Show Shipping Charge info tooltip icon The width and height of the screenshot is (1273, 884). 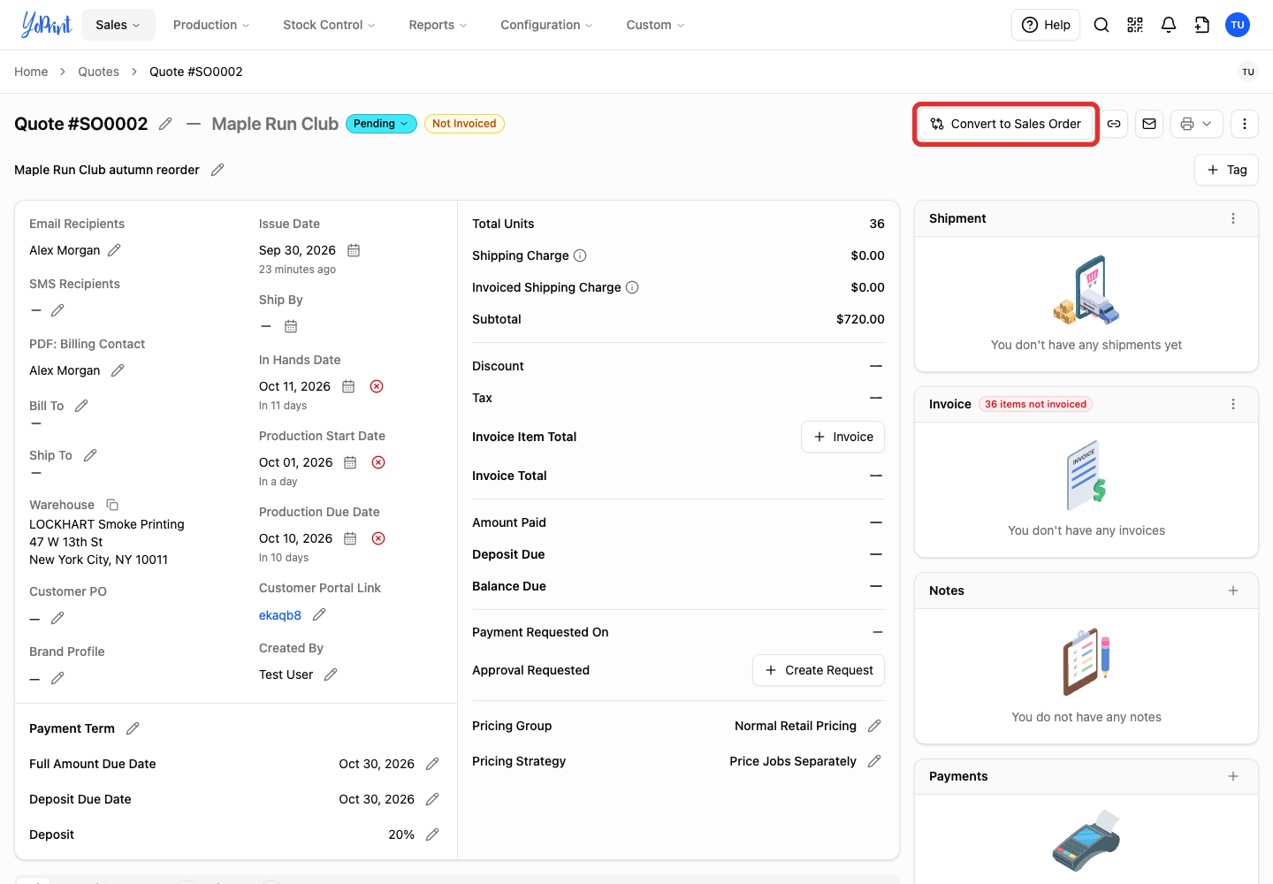[x=580, y=255]
